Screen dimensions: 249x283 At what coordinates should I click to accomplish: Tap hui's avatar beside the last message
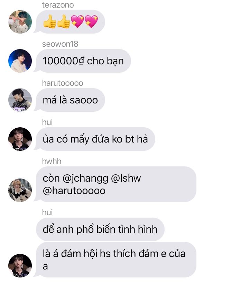coord(20,265)
